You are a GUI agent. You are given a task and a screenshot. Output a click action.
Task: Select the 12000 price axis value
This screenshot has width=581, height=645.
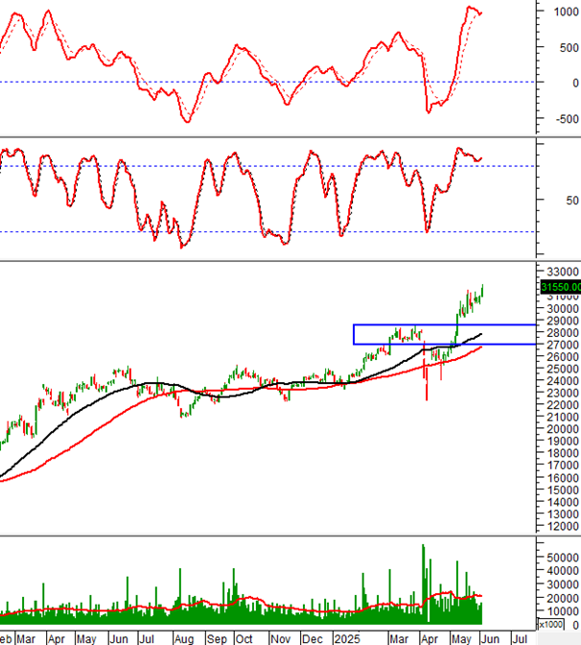coord(563,526)
